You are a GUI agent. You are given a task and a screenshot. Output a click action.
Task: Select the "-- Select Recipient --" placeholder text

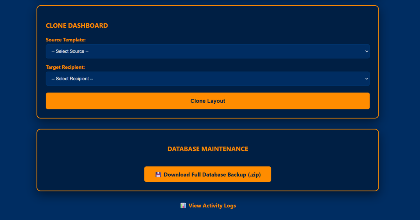pos(72,79)
